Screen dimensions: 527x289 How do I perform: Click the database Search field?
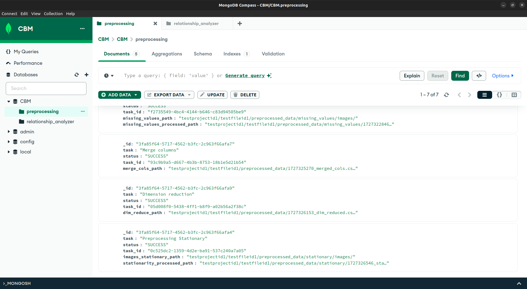point(46,88)
